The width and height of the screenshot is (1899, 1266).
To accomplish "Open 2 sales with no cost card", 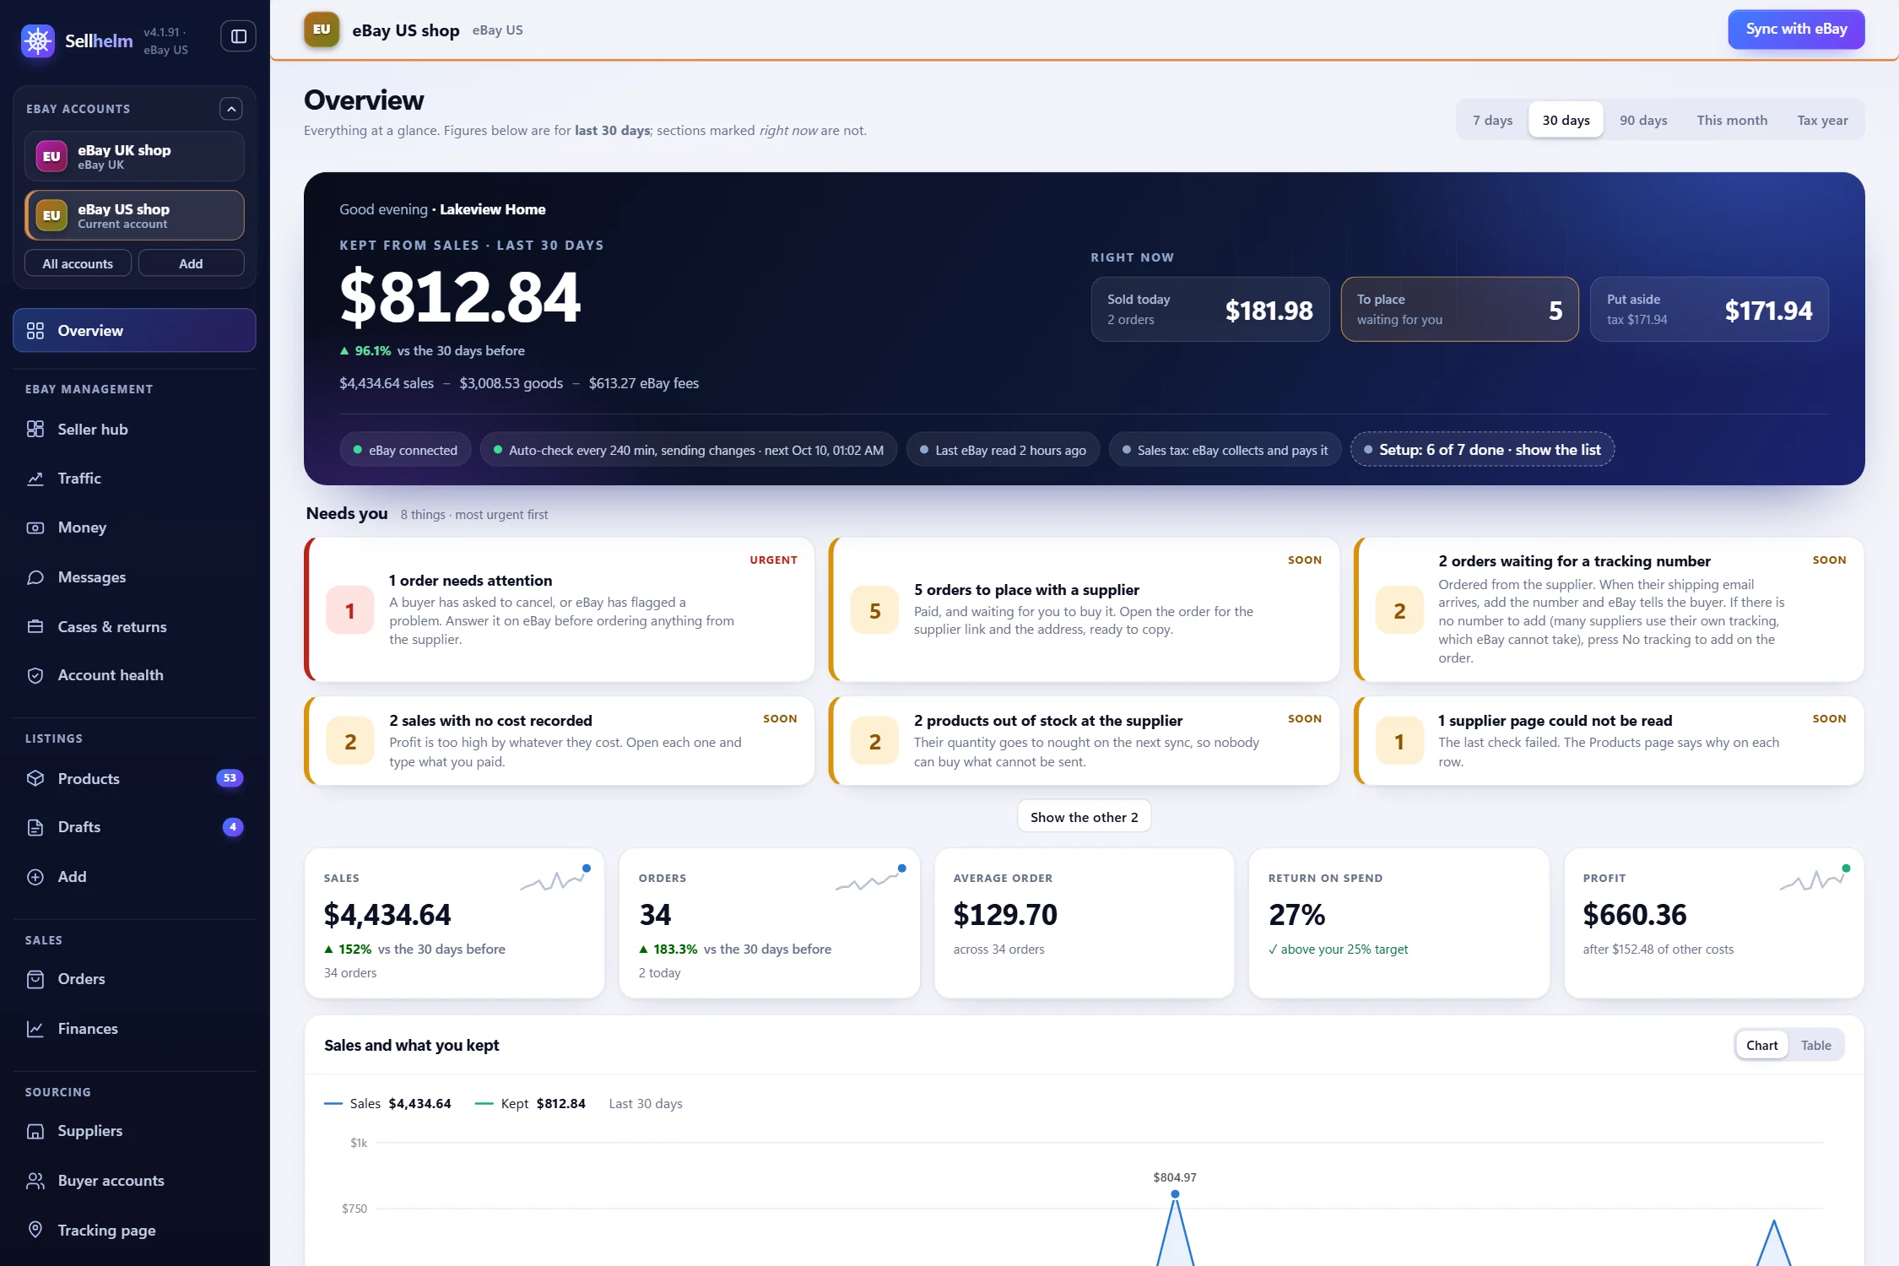I will pos(560,741).
